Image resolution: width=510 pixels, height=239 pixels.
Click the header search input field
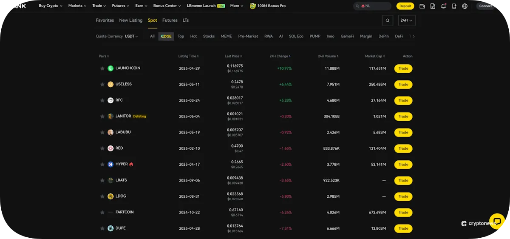coord(374,6)
